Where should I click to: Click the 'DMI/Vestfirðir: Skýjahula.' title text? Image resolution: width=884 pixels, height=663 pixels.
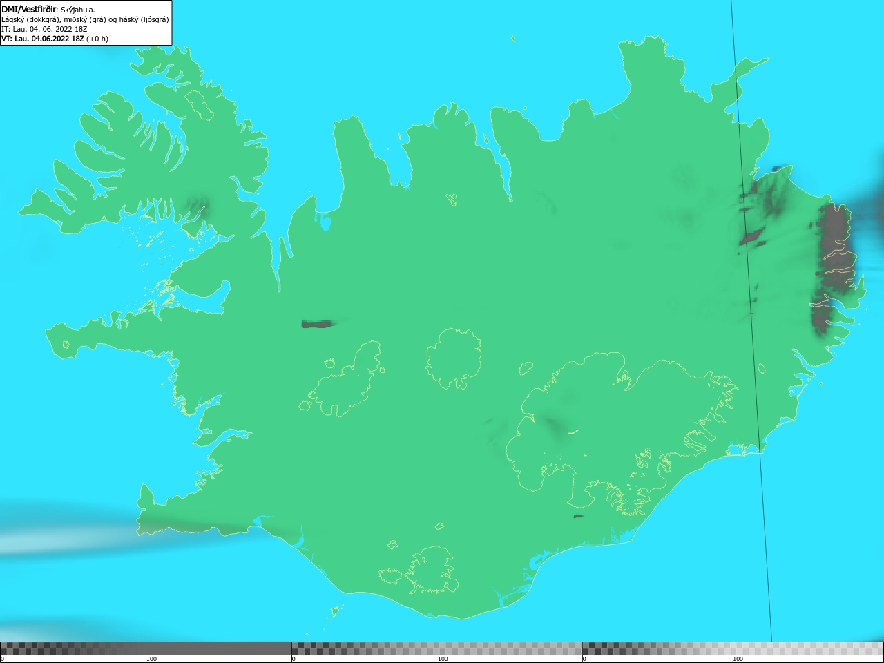pyautogui.click(x=48, y=9)
